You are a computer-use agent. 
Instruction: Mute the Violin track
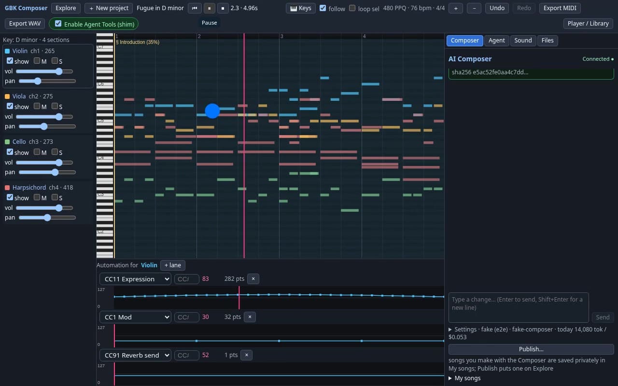click(37, 61)
